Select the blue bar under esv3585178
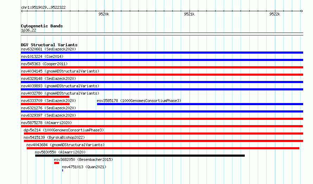This screenshot has width=313, height=184. tap(200, 104)
